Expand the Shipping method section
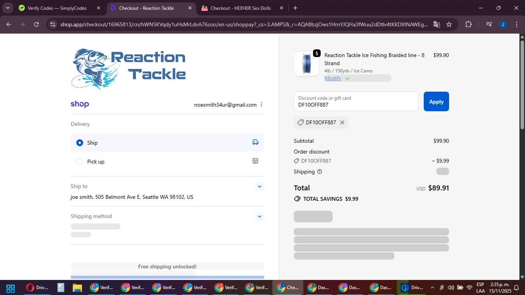 coord(259,217)
